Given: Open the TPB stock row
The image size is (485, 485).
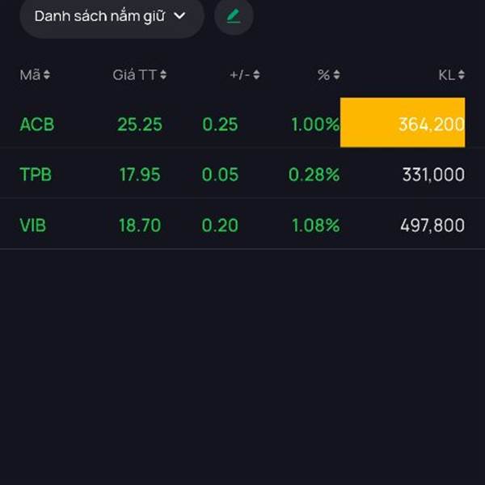Looking at the screenshot, I should click(x=36, y=174).
